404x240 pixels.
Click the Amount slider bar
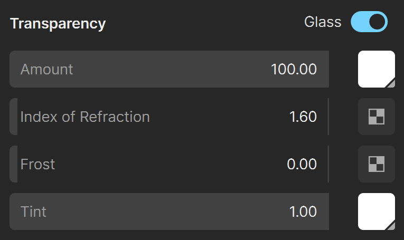click(170, 69)
